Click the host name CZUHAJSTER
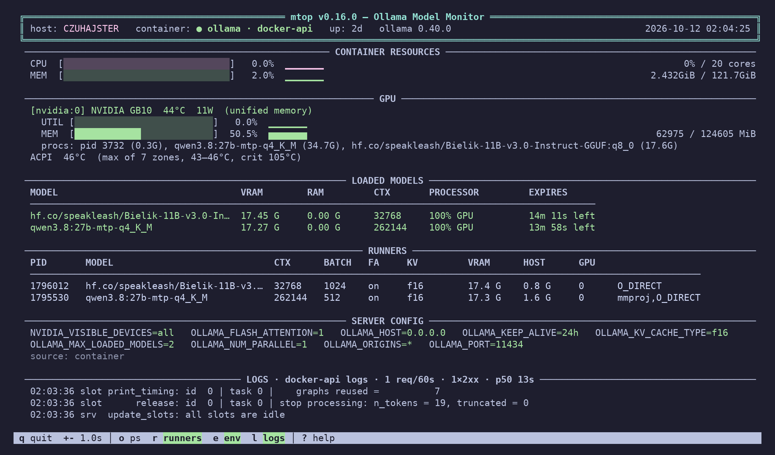Viewport: 775px width, 455px height. pos(91,29)
